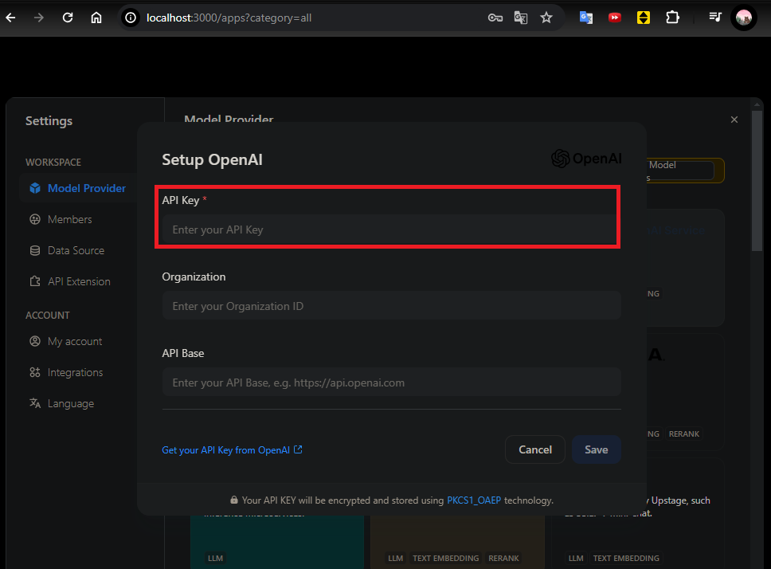Open the red YouTube extension icon
This screenshot has height=569, width=771.
coord(615,18)
